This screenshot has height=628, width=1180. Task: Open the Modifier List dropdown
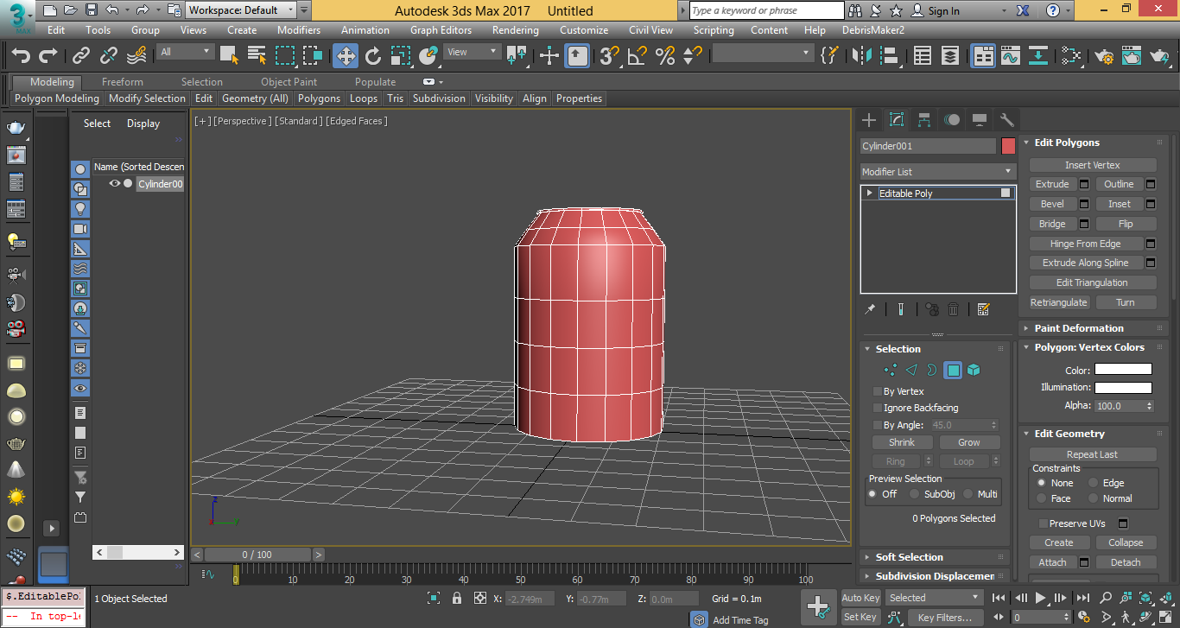point(937,171)
